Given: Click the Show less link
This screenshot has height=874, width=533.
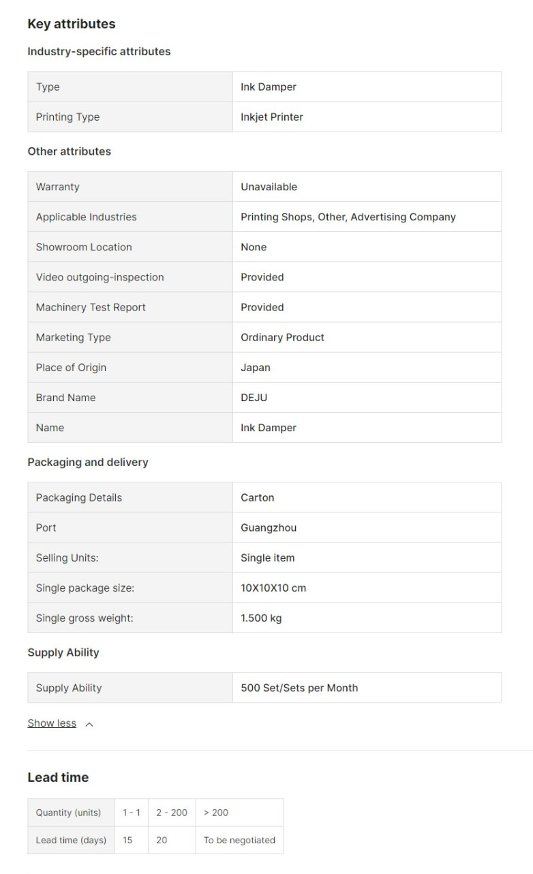Looking at the screenshot, I should 52,723.
